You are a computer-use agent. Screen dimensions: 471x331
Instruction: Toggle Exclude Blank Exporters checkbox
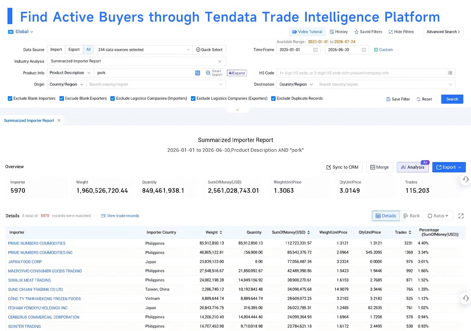[x=62, y=99]
